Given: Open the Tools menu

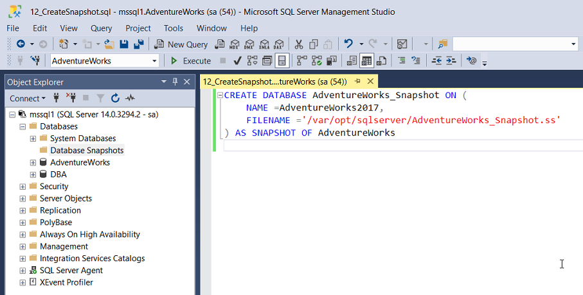Looking at the screenshot, I should click(174, 28).
